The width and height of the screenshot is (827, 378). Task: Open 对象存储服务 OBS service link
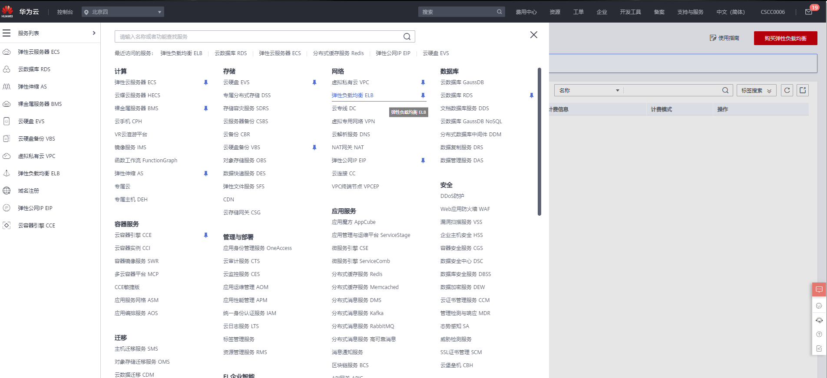pos(245,161)
